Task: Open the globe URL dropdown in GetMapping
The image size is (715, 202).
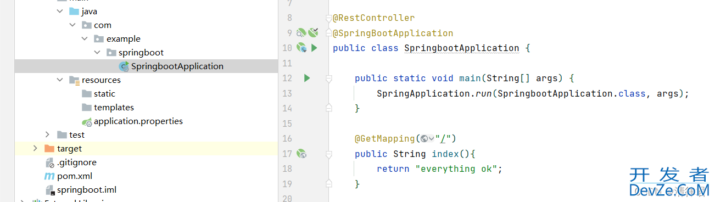Action: click(x=427, y=138)
